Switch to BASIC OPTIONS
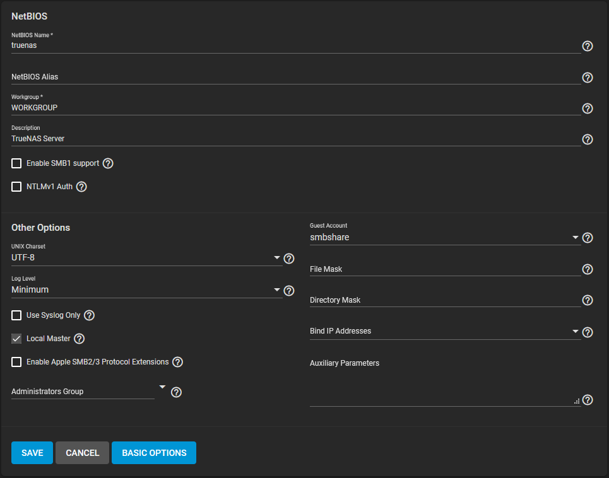Image resolution: width=609 pixels, height=478 pixels. 154,453
